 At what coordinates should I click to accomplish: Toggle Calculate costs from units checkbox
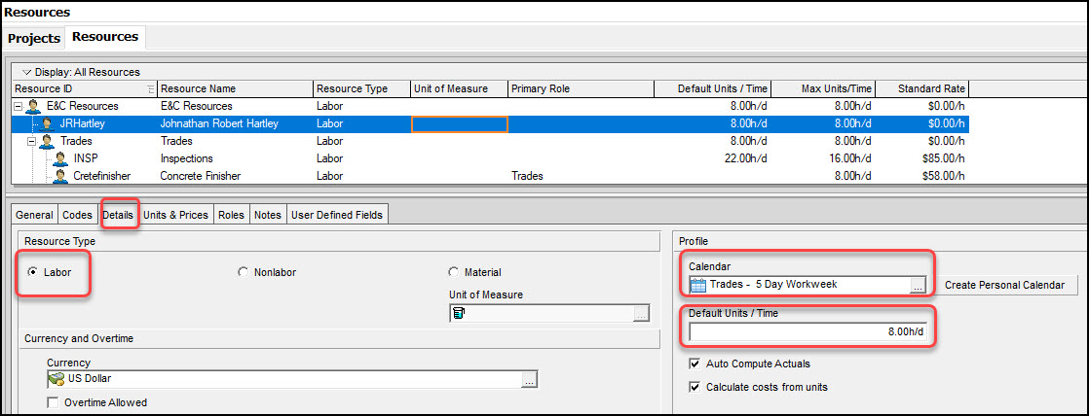point(694,387)
